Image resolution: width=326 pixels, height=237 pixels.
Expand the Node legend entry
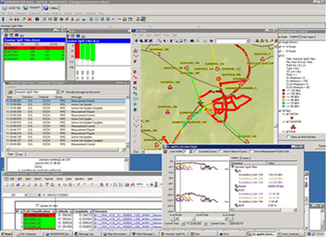(283, 132)
